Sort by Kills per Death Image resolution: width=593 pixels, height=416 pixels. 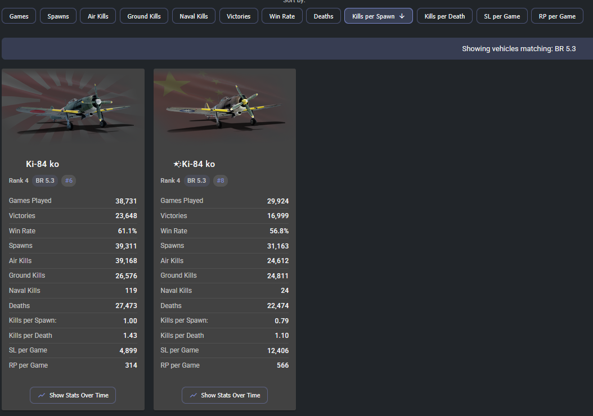(444, 16)
